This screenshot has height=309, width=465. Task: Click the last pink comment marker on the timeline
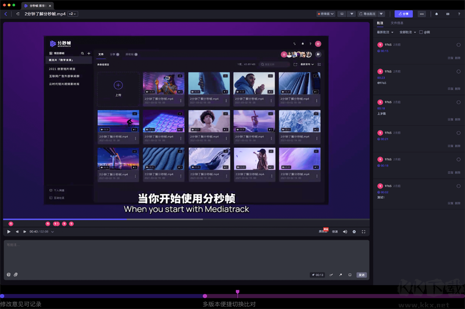[x=71, y=224]
